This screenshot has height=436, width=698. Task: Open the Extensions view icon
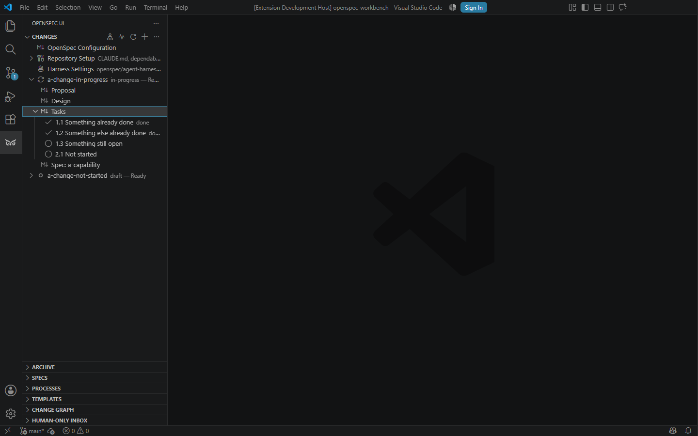[11, 119]
